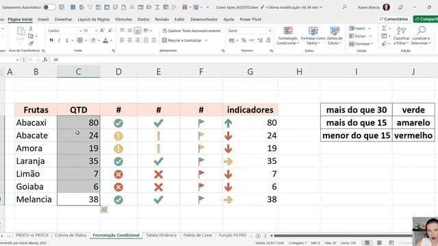Toggle italic (I) formatting
Image resolution: width=438 pixels, height=246 pixels.
pos(60,40)
